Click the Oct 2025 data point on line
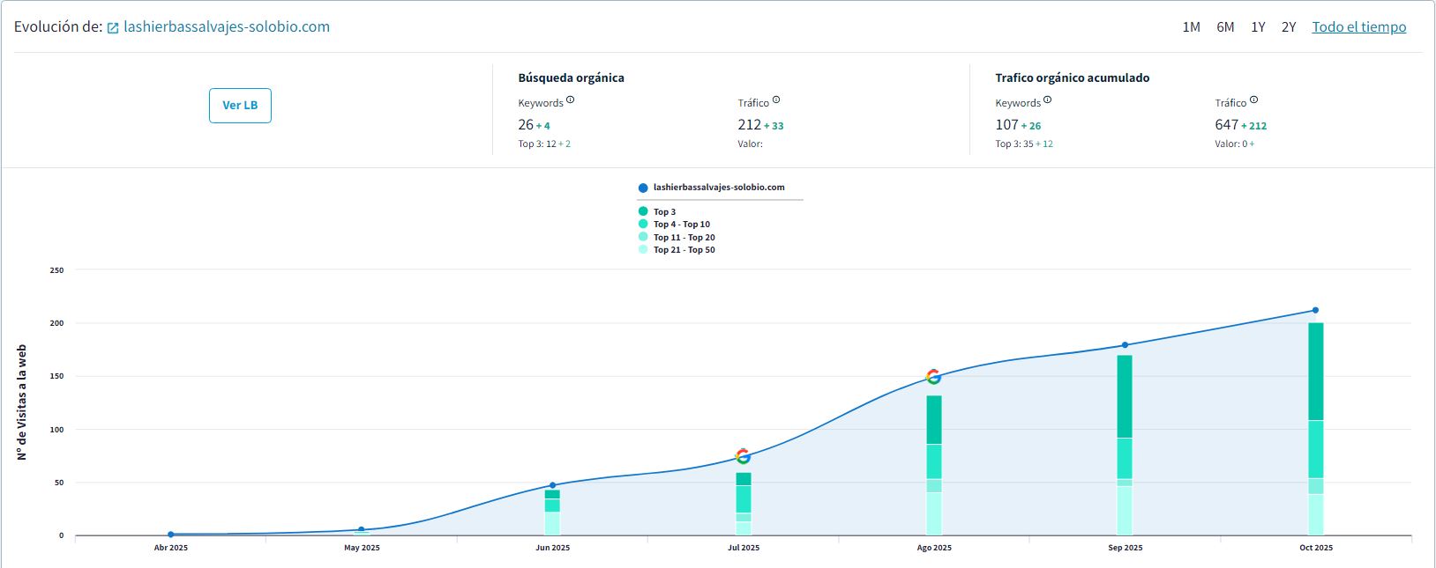1436x568 pixels. coord(1315,310)
